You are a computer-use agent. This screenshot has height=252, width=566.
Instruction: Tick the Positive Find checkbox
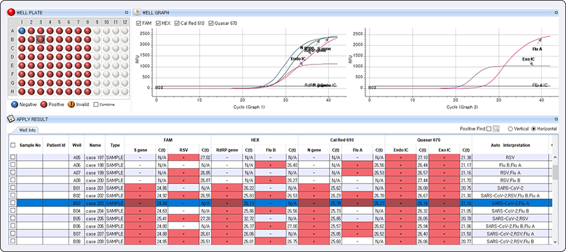(x=488, y=129)
